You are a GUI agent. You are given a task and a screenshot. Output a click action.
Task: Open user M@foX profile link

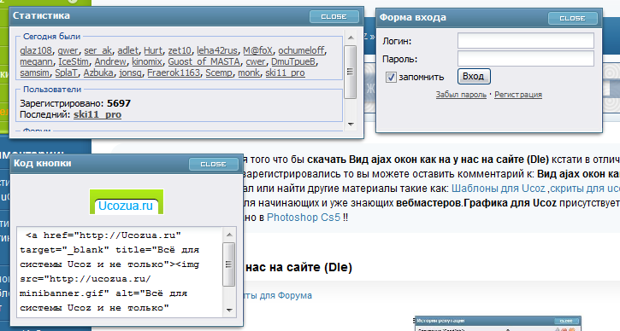click(257, 50)
